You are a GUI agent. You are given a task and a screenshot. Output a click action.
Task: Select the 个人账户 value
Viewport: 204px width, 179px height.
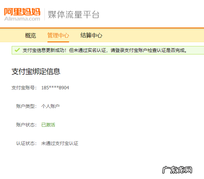pyautogui.click(x=50, y=106)
